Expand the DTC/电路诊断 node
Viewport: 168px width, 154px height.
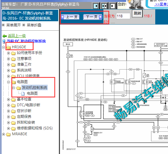tap(8, 105)
